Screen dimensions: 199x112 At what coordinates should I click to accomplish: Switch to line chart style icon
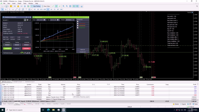pos(59,6)
